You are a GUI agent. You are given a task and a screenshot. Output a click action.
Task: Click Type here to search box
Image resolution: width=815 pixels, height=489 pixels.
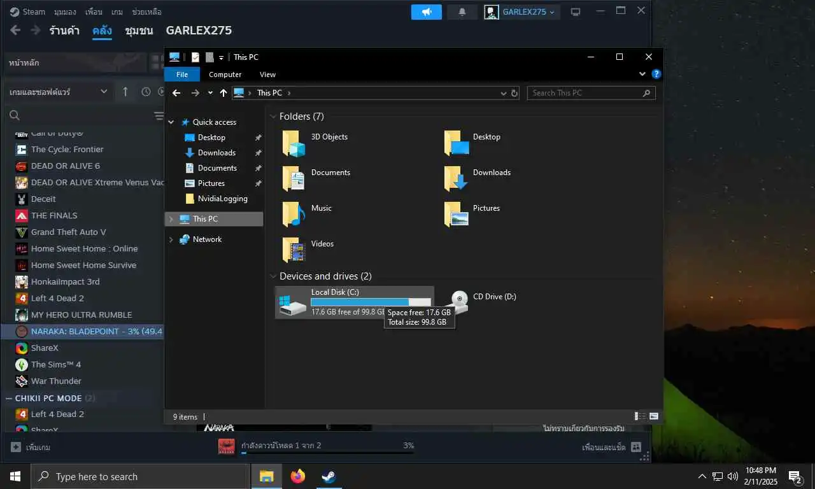140,476
